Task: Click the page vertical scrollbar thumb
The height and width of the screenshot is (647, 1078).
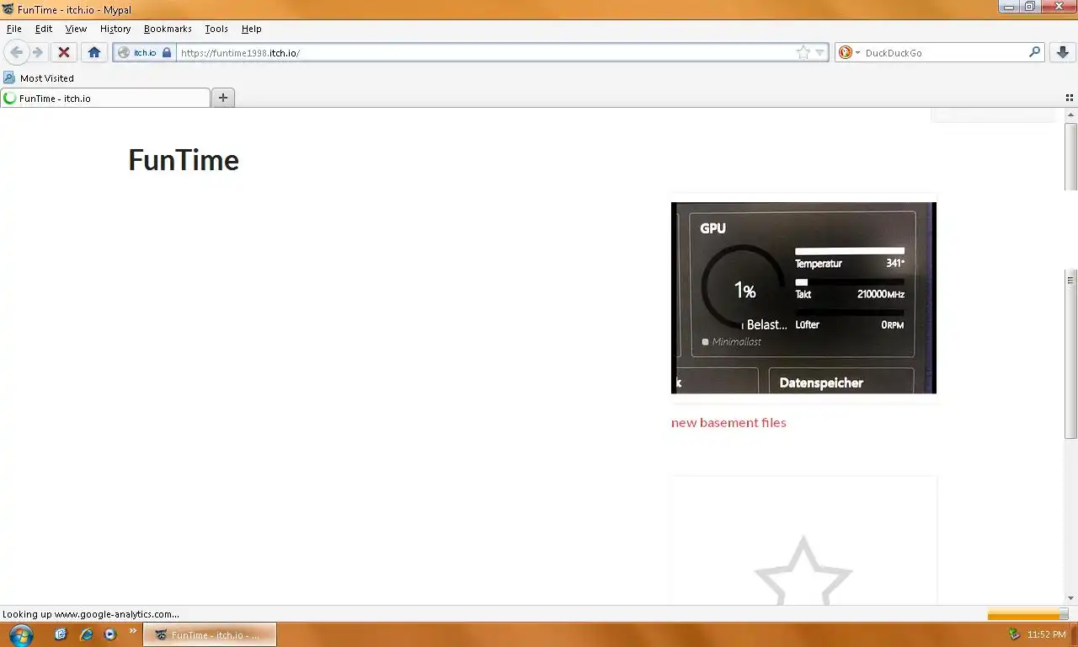Action: 1070,280
